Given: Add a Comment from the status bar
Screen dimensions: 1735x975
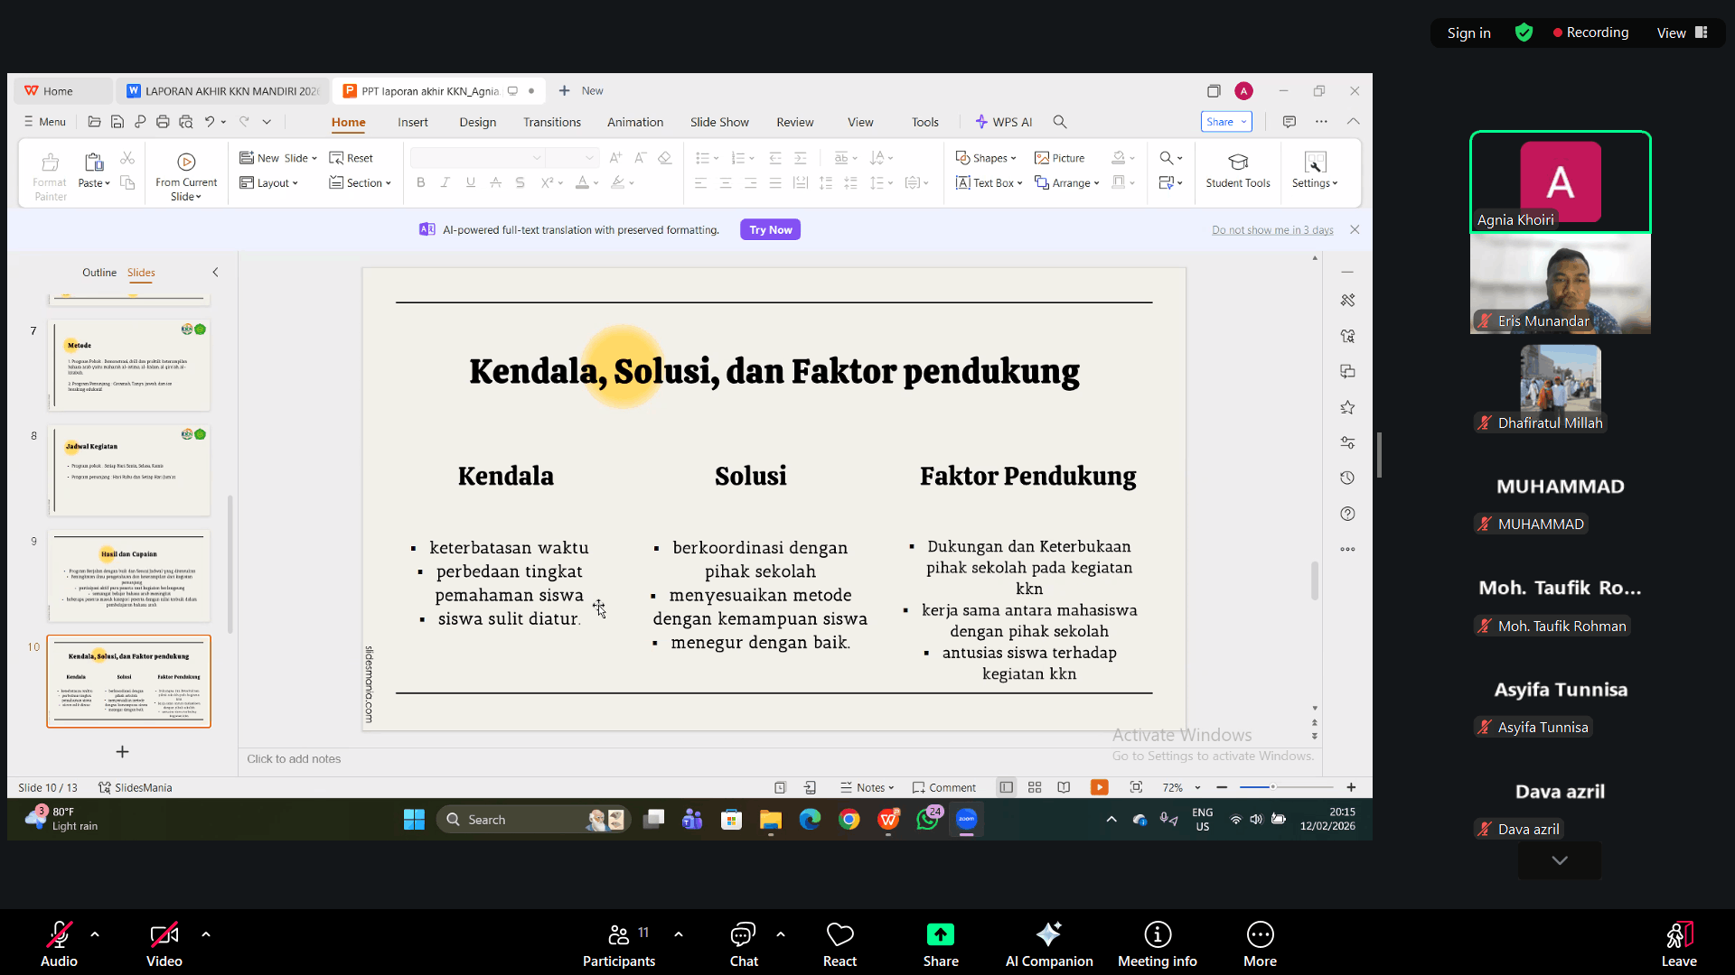Looking at the screenshot, I should 943,787.
